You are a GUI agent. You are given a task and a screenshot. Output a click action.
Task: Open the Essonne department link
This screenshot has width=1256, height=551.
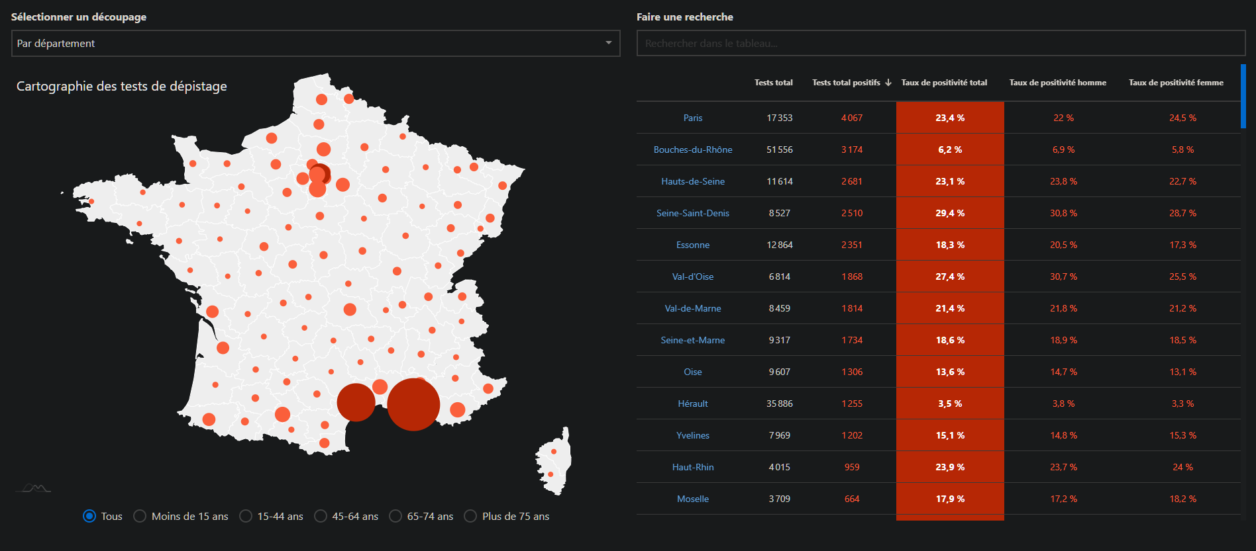click(693, 245)
